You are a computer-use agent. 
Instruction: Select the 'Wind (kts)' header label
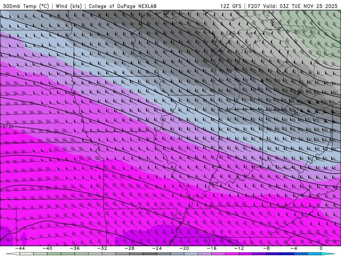pyautogui.click(x=69, y=6)
